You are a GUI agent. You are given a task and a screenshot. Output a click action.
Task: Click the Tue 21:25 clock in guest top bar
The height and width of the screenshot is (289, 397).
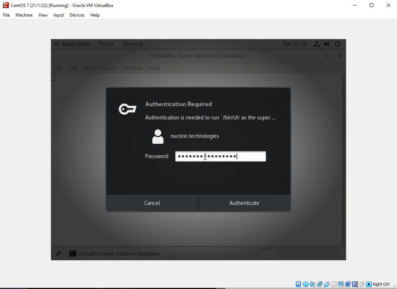(294, 44)
